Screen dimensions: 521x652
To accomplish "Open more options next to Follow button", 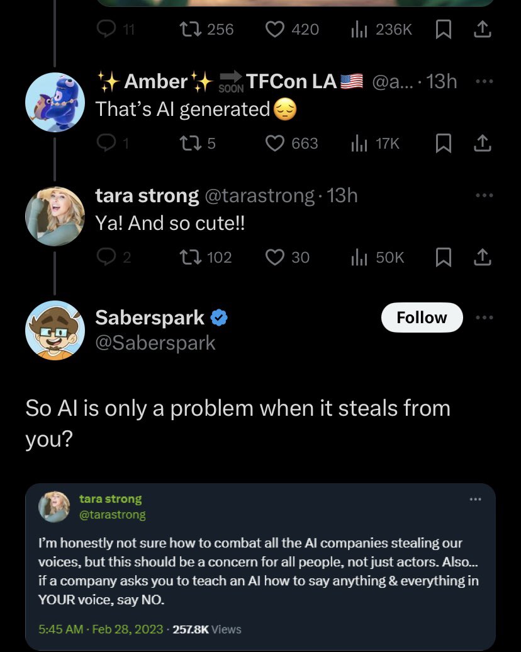I will (484, 317).
